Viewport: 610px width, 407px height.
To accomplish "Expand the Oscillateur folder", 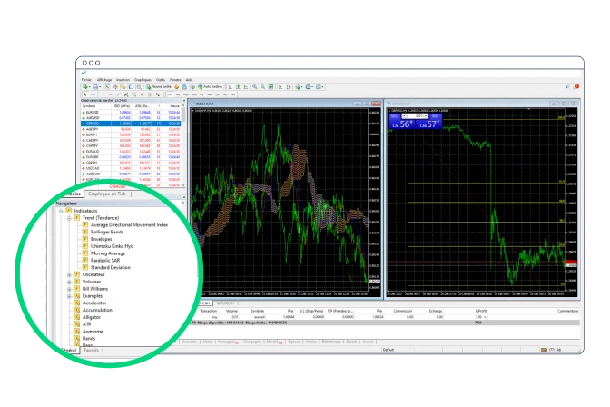I will click(x=69, y=275).
